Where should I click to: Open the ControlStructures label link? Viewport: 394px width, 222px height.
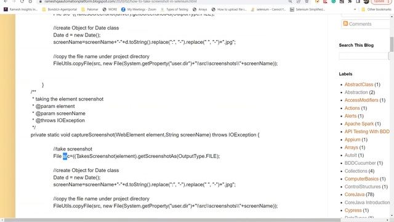363,186
